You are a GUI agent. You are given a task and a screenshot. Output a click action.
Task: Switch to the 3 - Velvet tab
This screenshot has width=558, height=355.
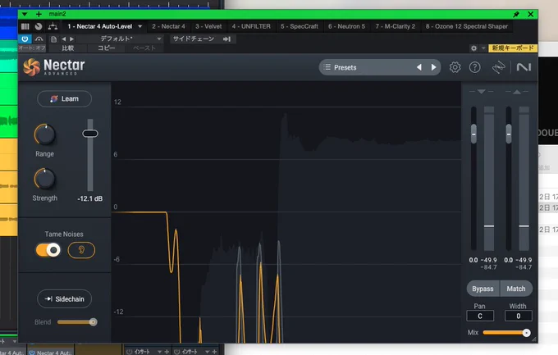(x=208, y=26)
